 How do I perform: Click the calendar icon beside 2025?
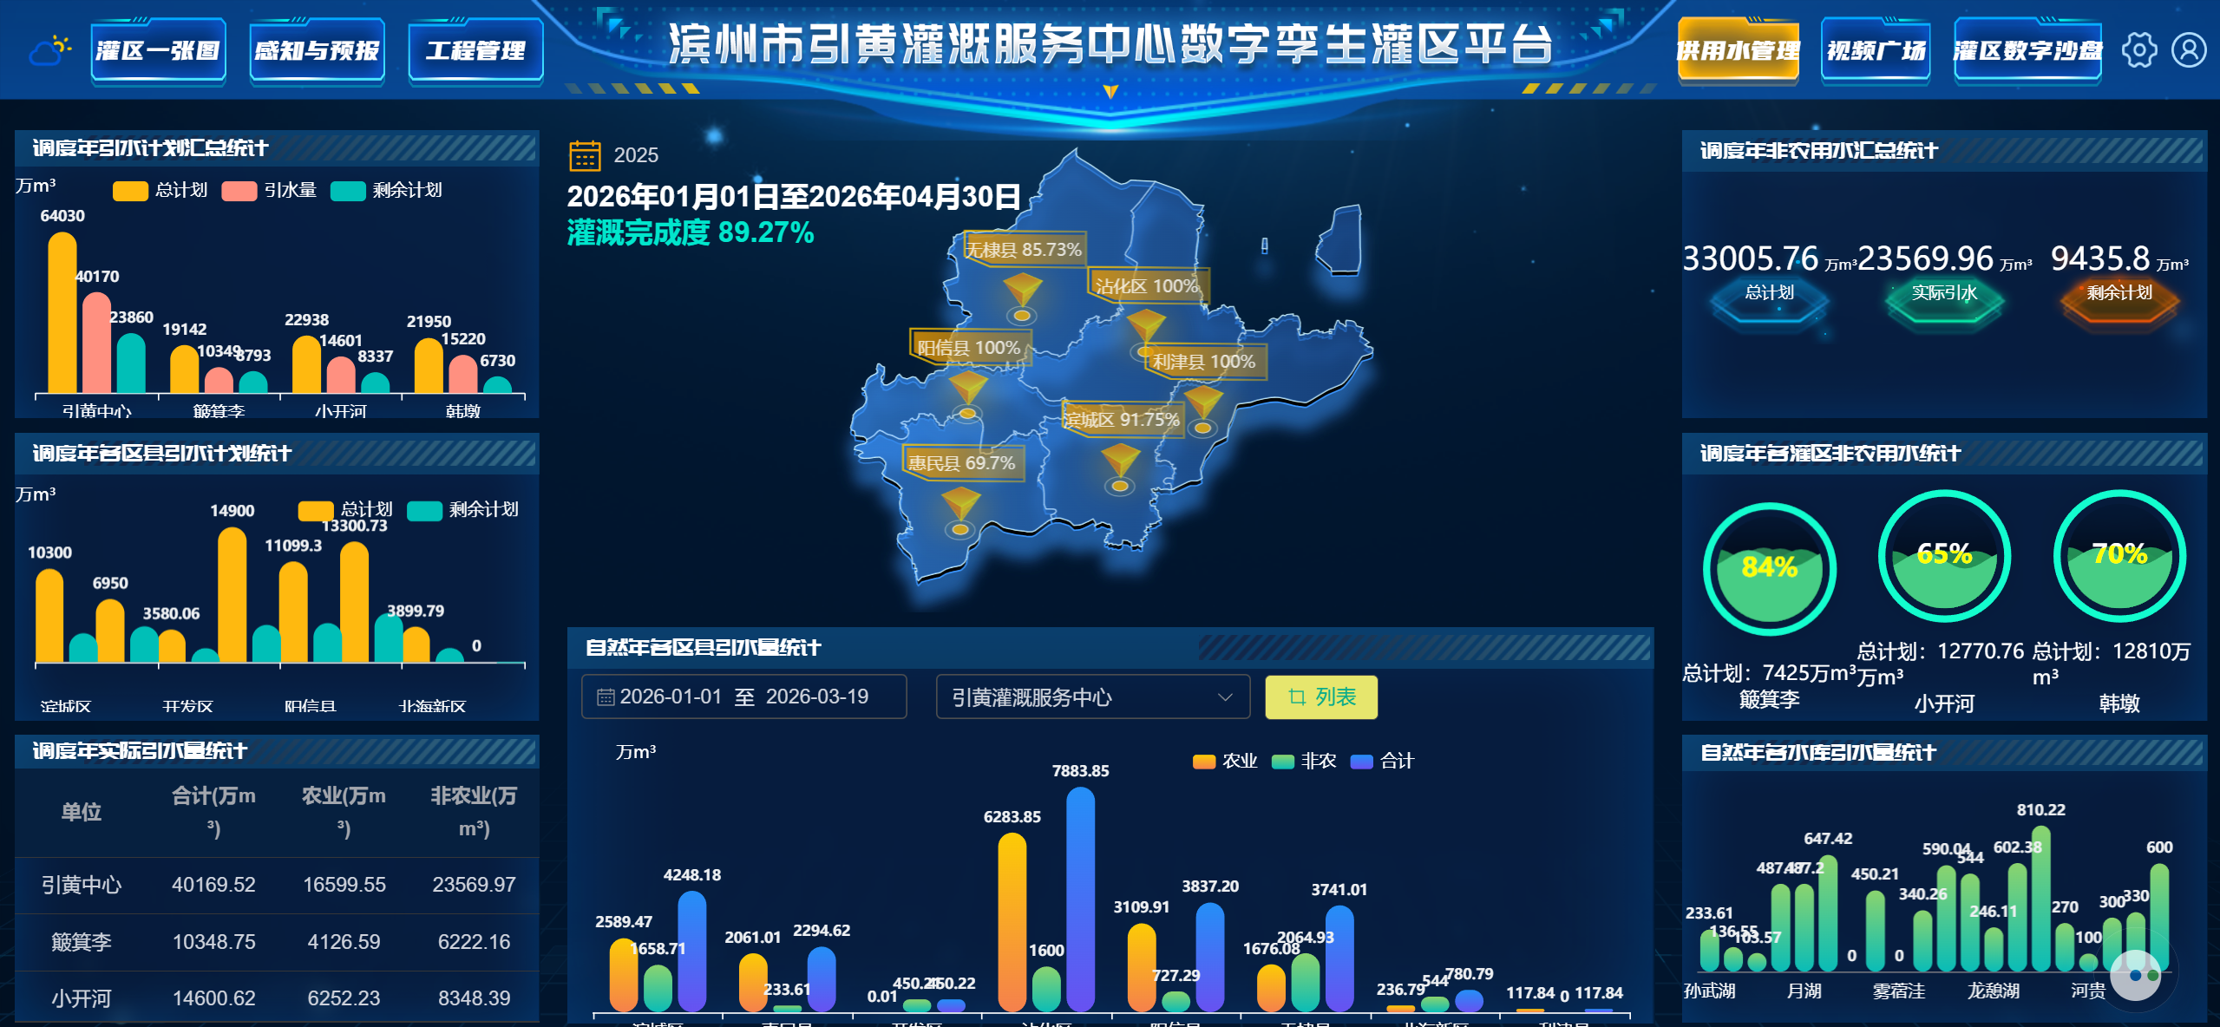[x=585, y=156]
